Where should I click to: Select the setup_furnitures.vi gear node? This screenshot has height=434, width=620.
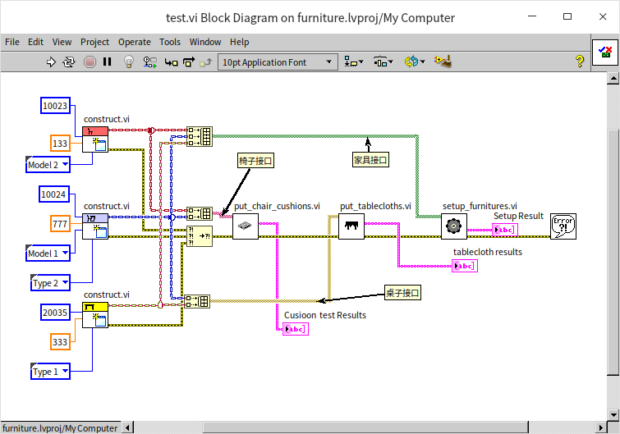tap(453, 226)
